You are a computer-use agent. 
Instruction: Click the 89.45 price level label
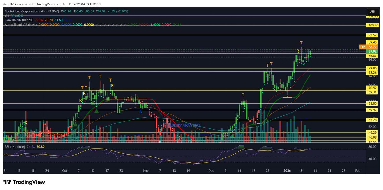[372, 42]
